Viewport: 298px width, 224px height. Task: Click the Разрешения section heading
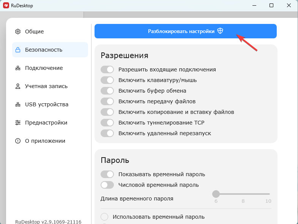tap(125, 55)
